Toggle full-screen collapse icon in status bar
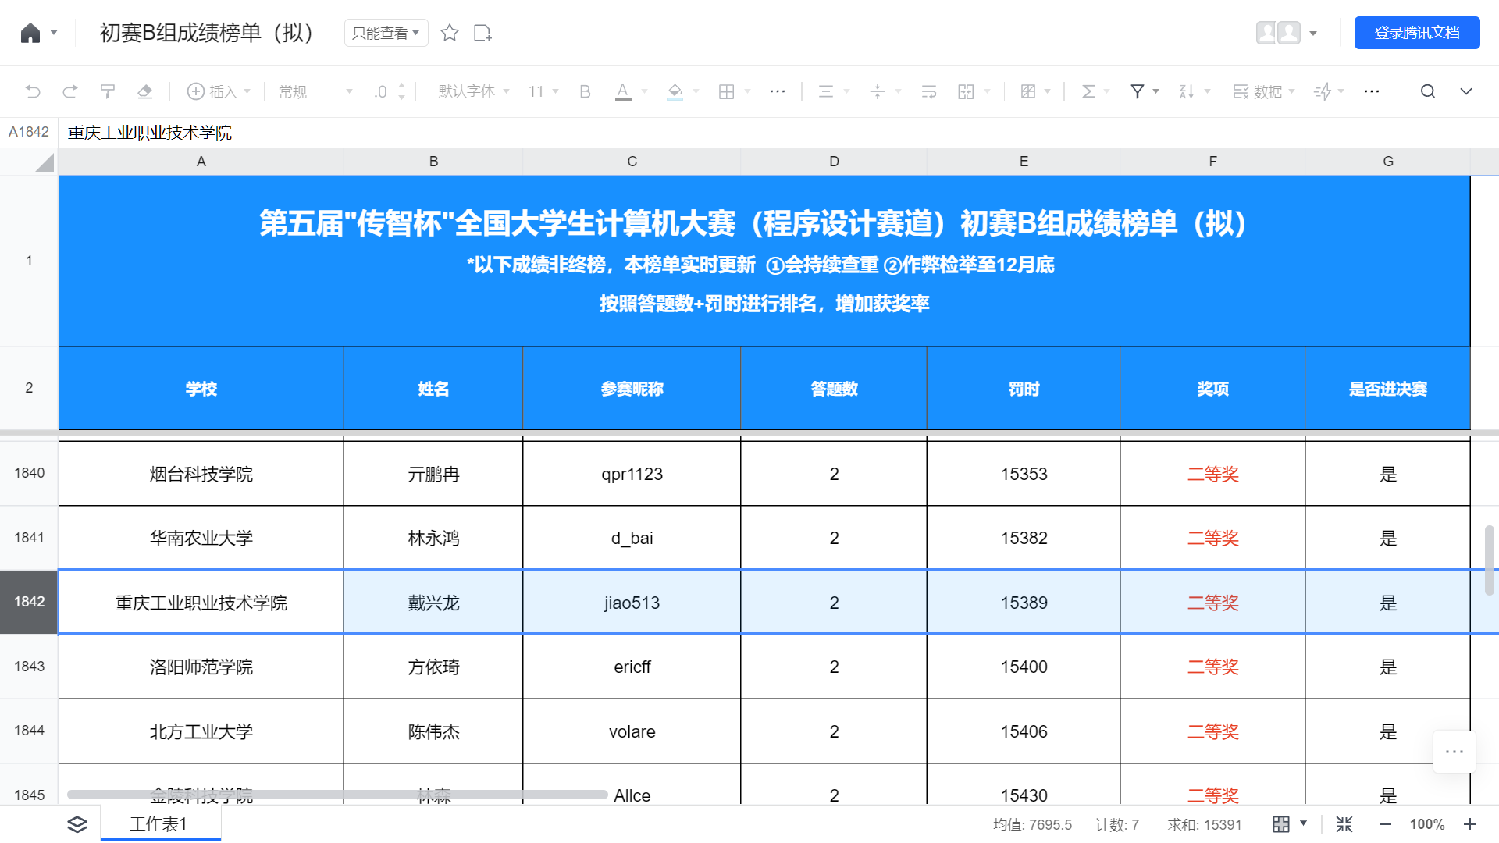Viewport: 1499px width, 843px height. (x=1344, y=824)
